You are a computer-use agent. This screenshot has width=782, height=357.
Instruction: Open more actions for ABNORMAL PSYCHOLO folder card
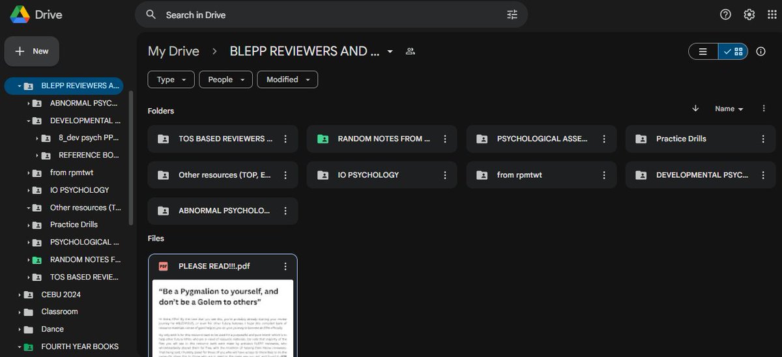(285, 211)
